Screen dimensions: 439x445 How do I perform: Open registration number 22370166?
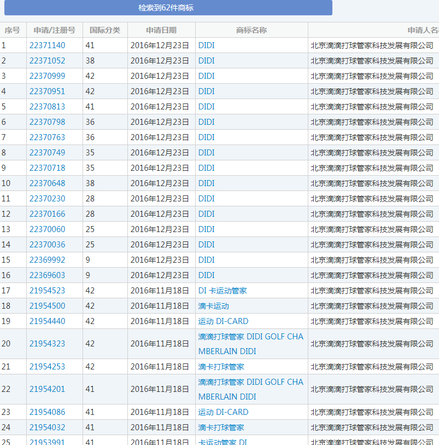[x=48, y=214]
